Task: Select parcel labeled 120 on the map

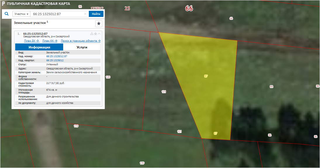Action: point(108,77)
